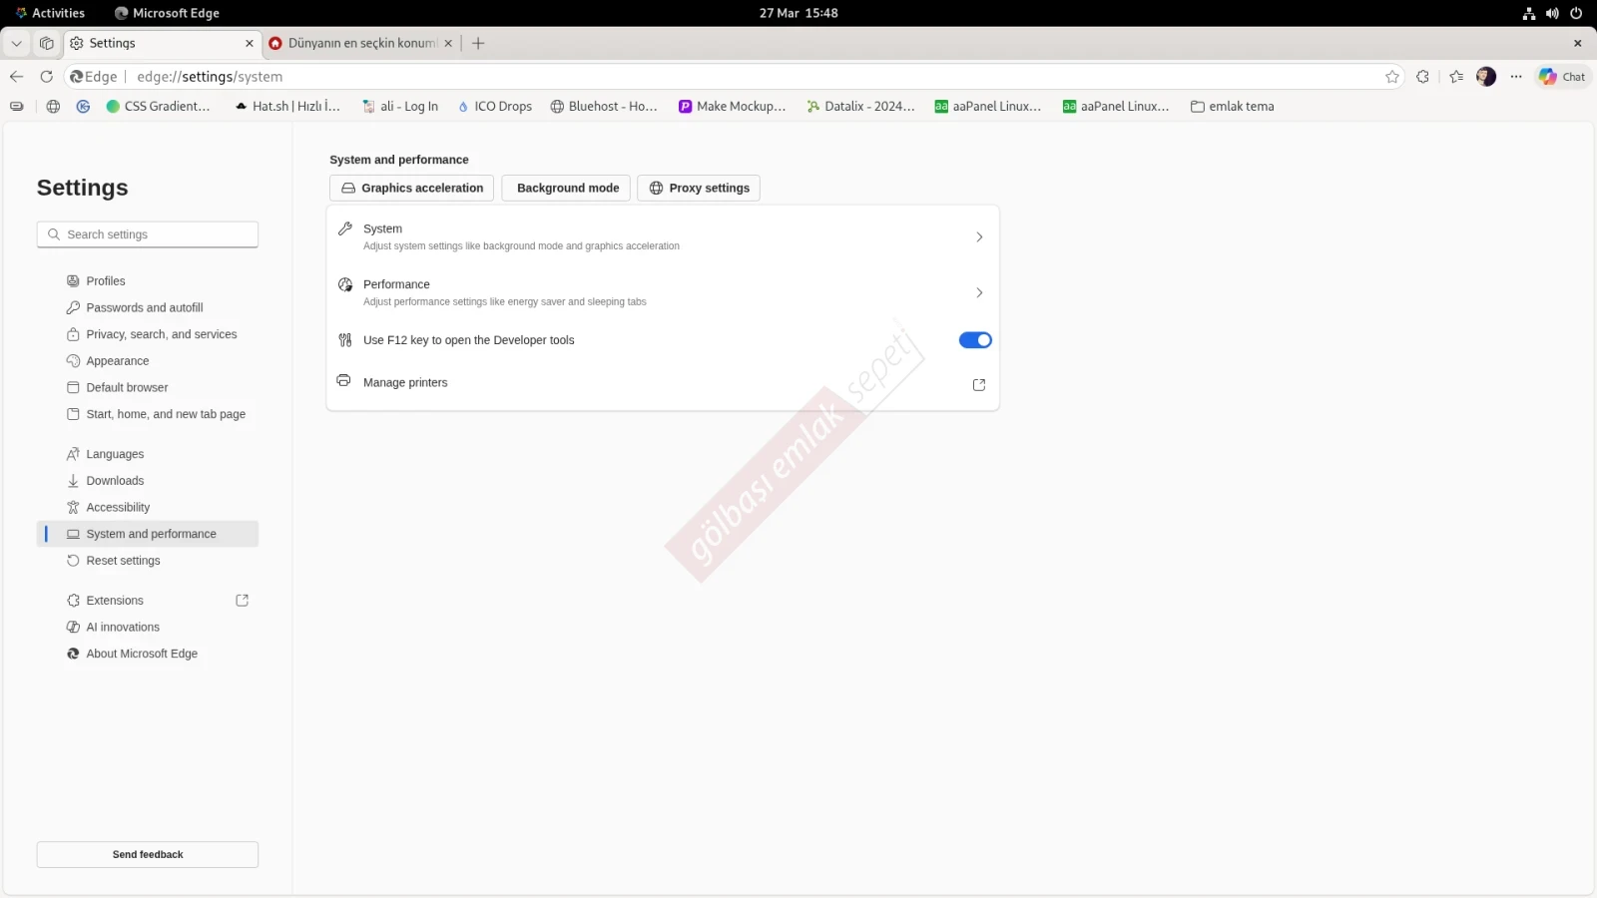Switch to the Dünyanın en seçkin konum tab
Image resolution: width=1597 pixels, height=898 pixels.
(x=359, y=43)
